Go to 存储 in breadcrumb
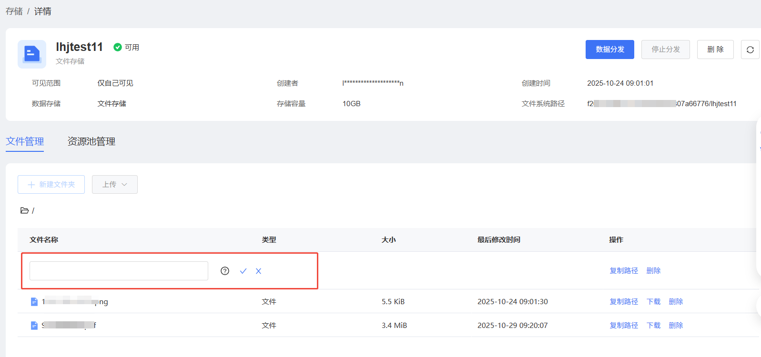Viewport: 761px width, 357px height. [x=14, y=11]
